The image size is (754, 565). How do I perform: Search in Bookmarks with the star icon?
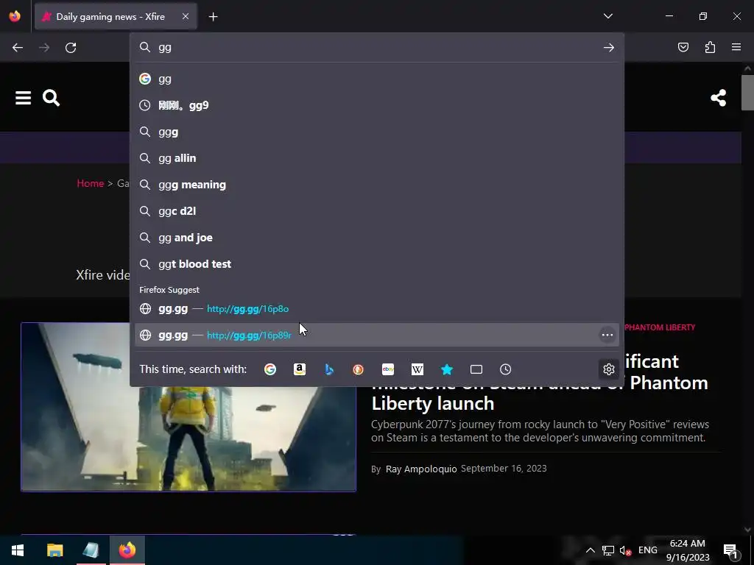coord(447,369)
